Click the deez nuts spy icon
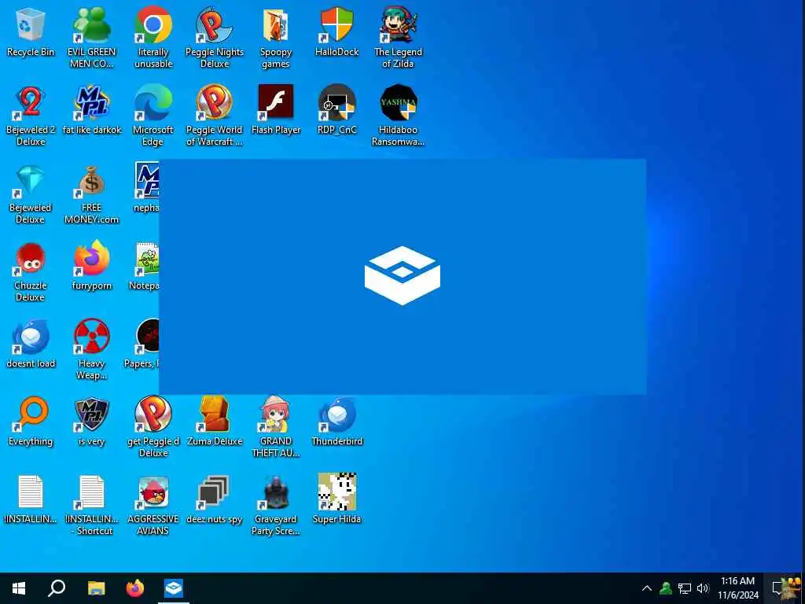The width and height of the screenshot is (805, 604). point(214,501)
